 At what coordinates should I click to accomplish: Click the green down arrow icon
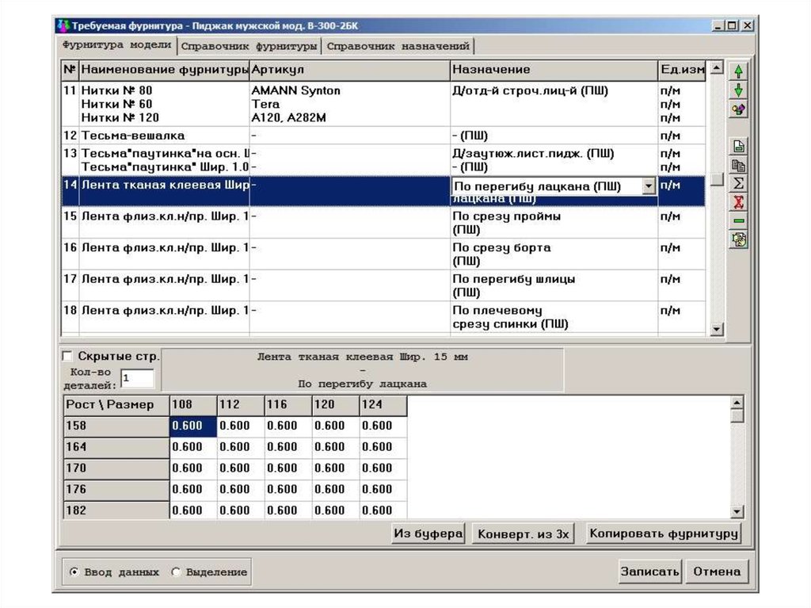(x=738, y=90)
